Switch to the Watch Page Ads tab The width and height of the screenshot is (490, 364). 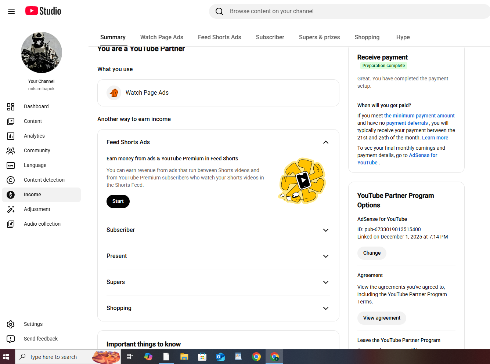click(x=162, y=37)
